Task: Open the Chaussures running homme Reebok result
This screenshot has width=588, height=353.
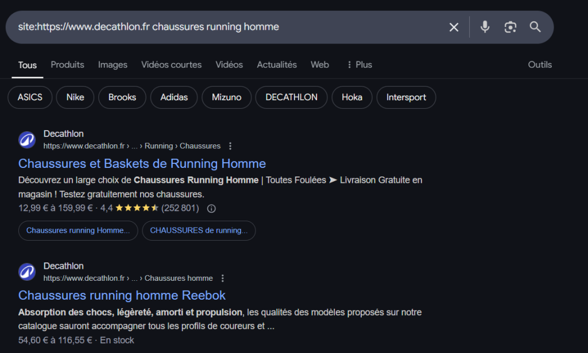Action: click(x=122, y=295)
